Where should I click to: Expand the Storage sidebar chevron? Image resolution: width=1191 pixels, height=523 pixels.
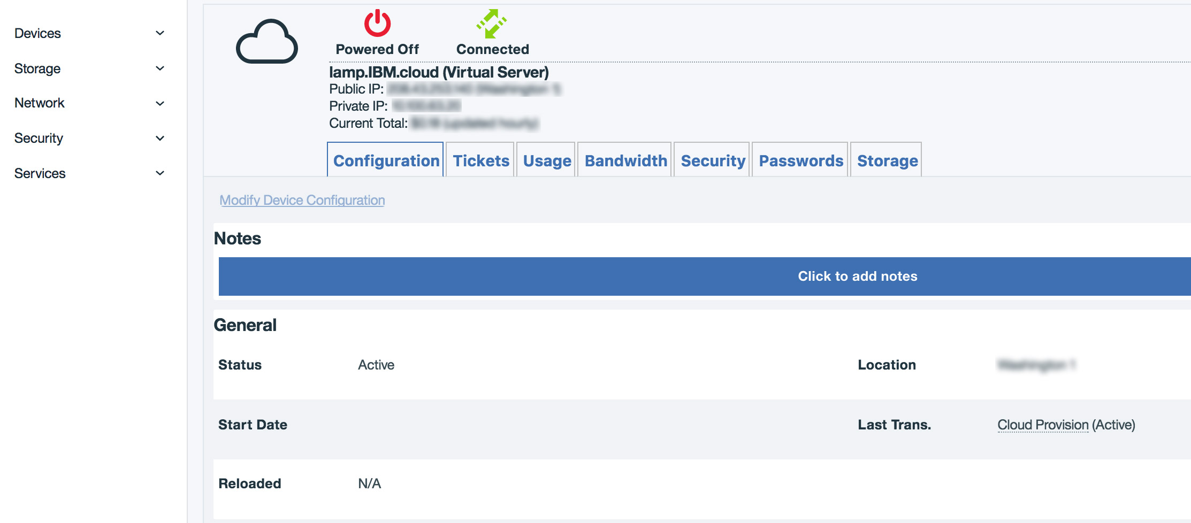[x=160, y=68]
